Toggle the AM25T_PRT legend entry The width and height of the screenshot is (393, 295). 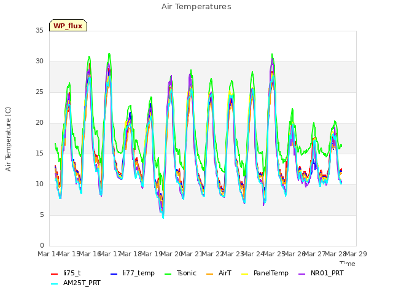pyautogui.click(x=76, y=283)
